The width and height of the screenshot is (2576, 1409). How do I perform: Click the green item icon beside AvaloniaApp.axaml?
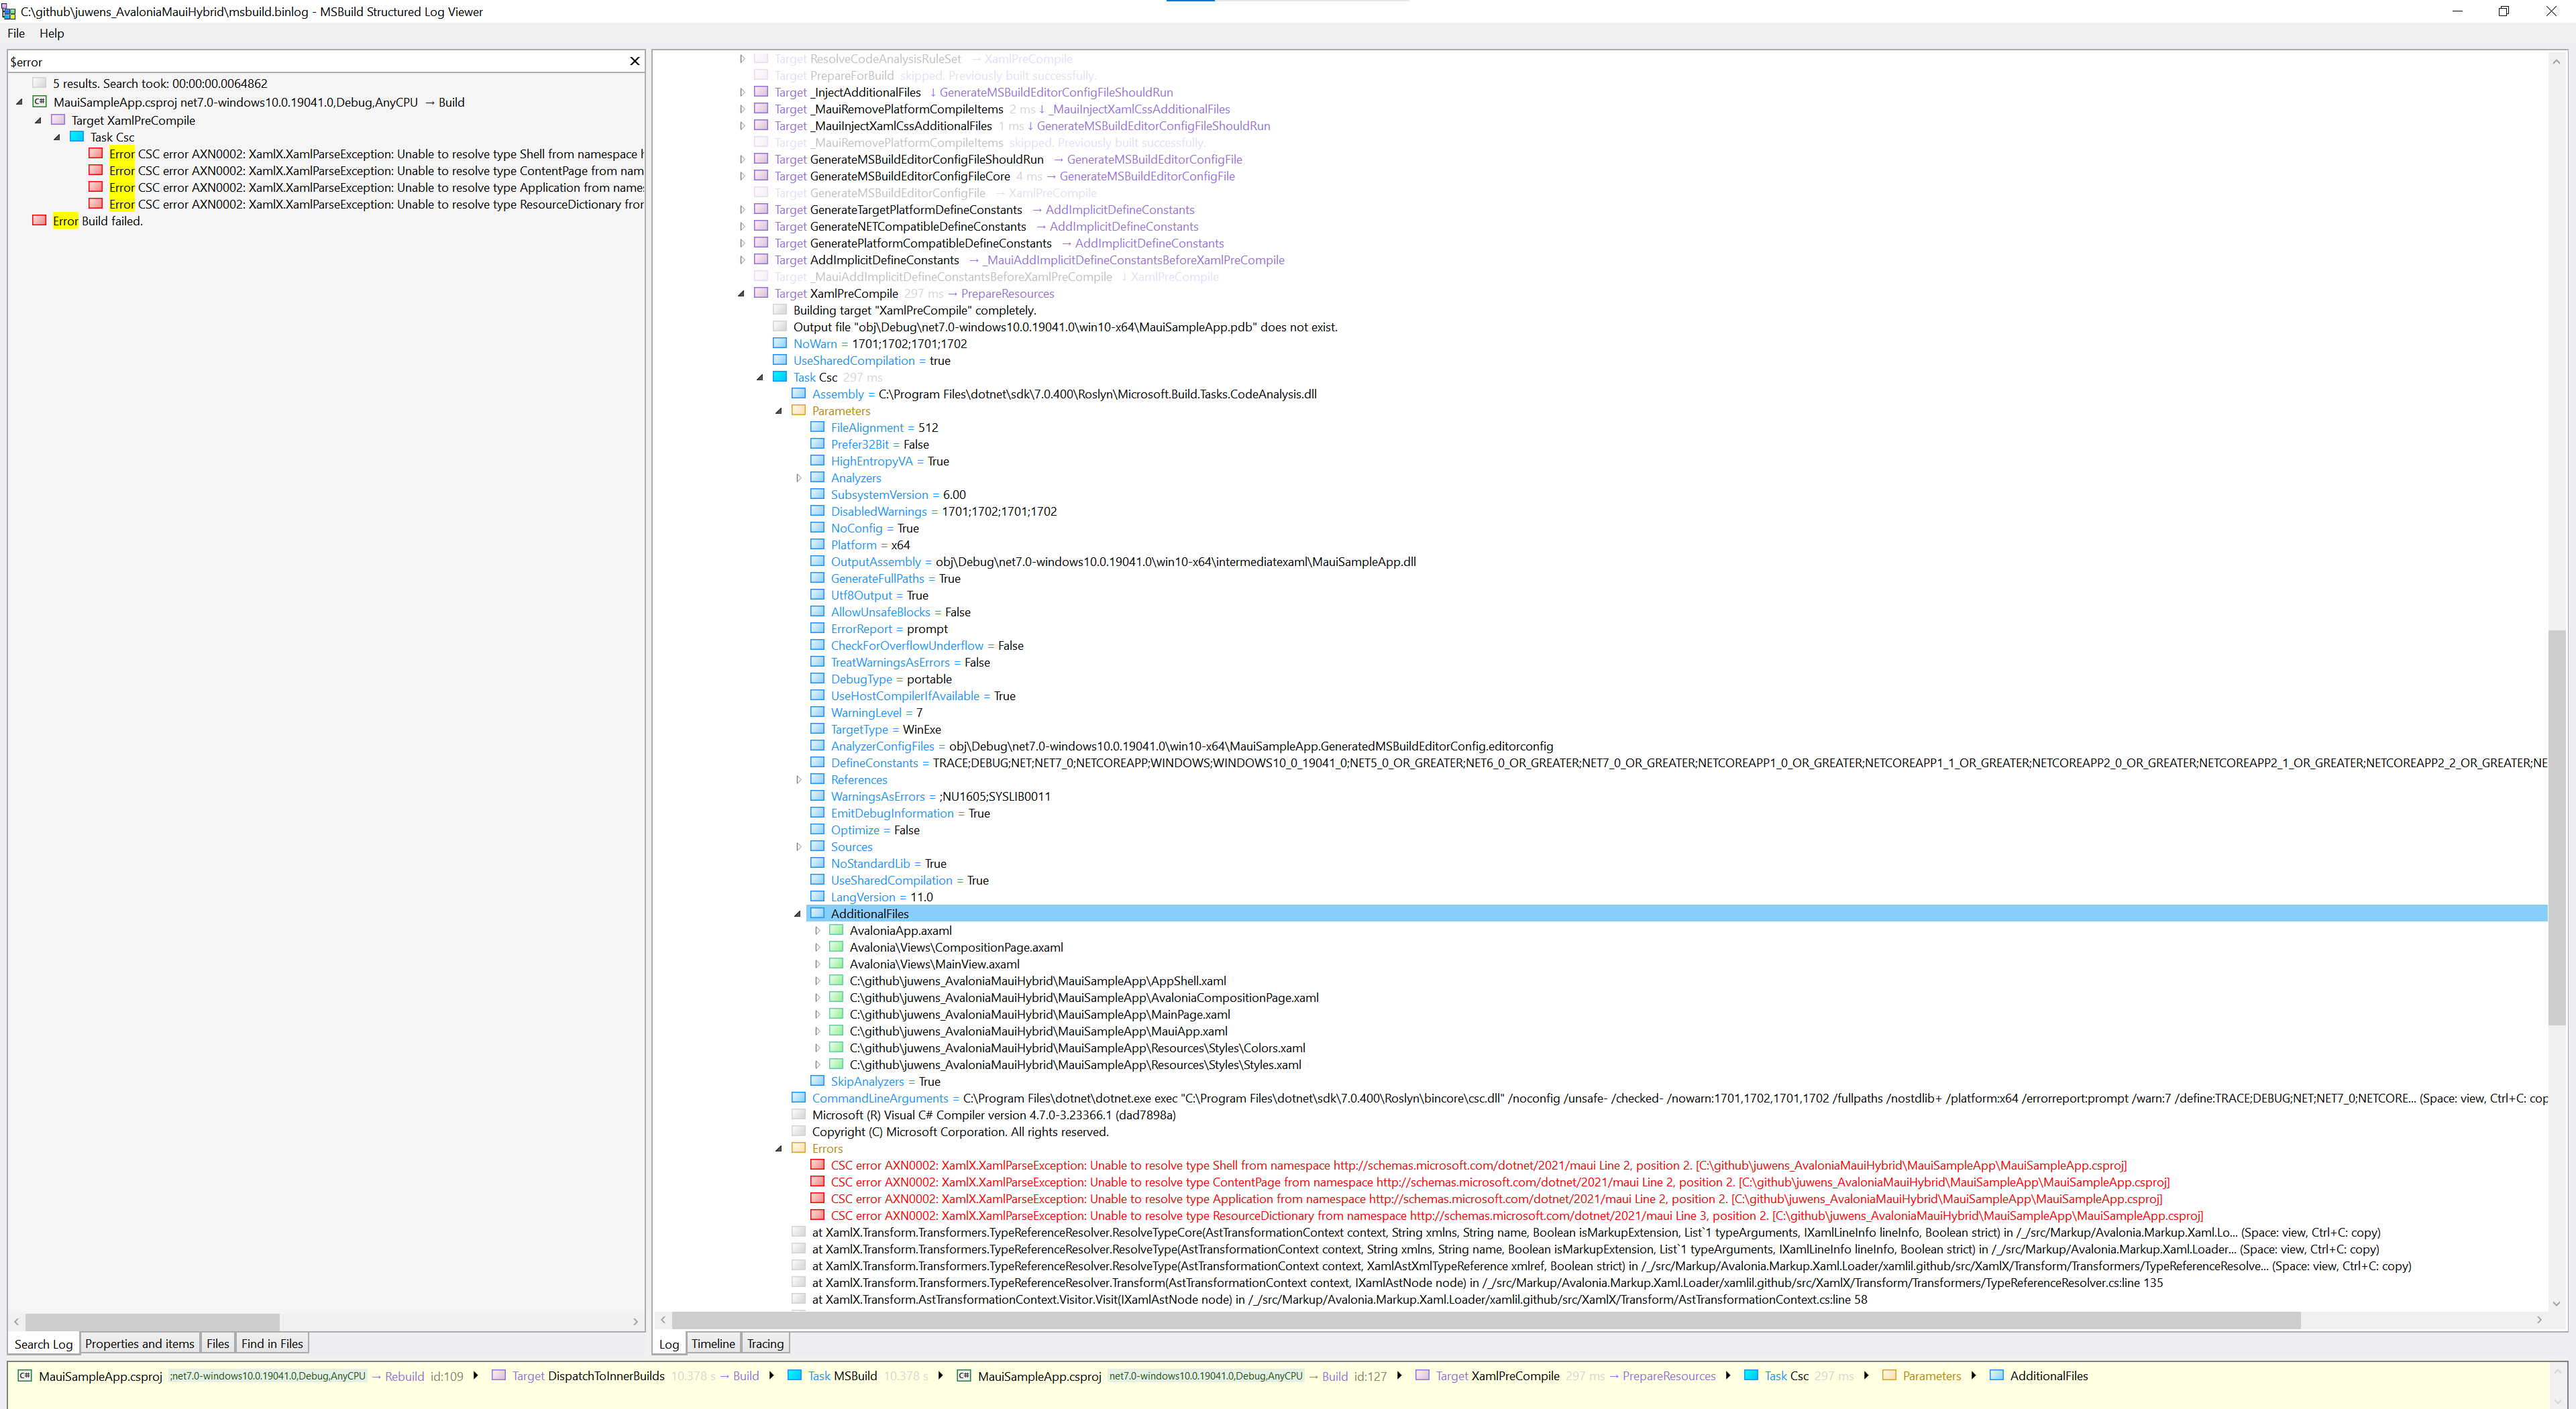836,930
